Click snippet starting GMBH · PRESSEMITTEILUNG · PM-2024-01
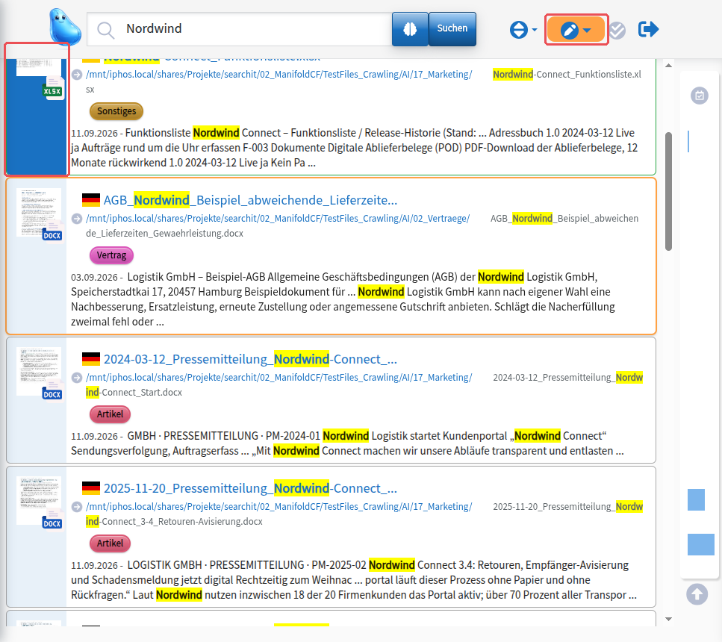 [x=348, y=443]
